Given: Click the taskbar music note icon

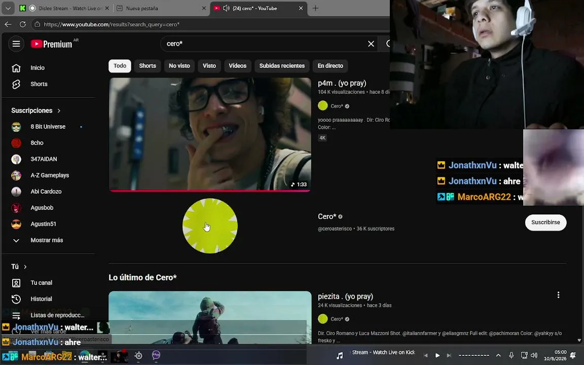Looking at the screenshot, I should (x=339, y=356).
